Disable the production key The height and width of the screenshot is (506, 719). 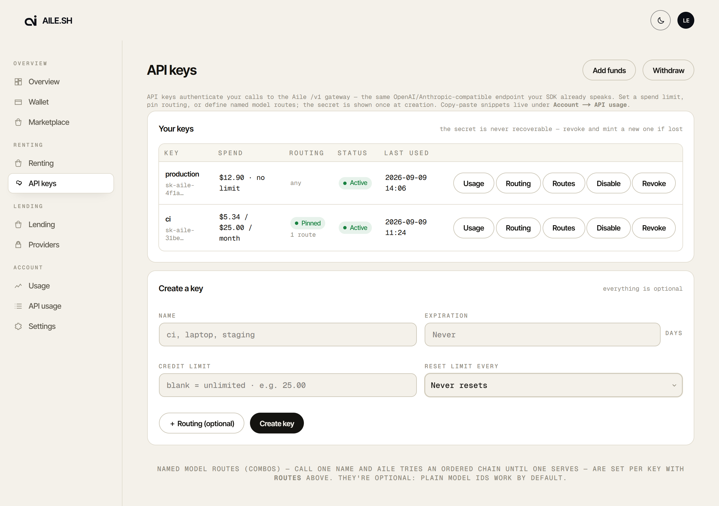(608, 183)
